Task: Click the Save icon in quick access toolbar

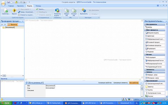Action: point(8,2)
